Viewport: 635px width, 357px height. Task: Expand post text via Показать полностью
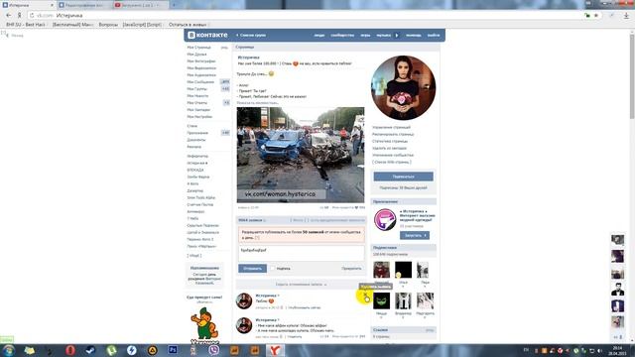[x=258, y=103]
